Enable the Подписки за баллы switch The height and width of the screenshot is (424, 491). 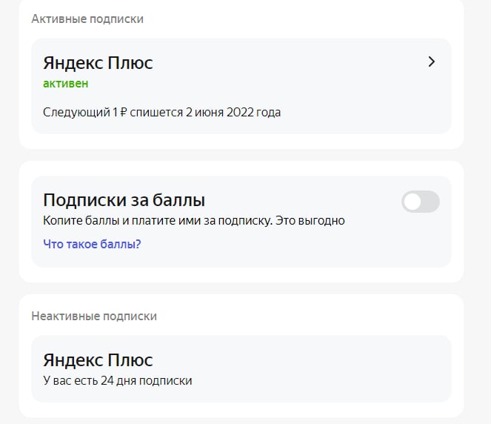420,202
